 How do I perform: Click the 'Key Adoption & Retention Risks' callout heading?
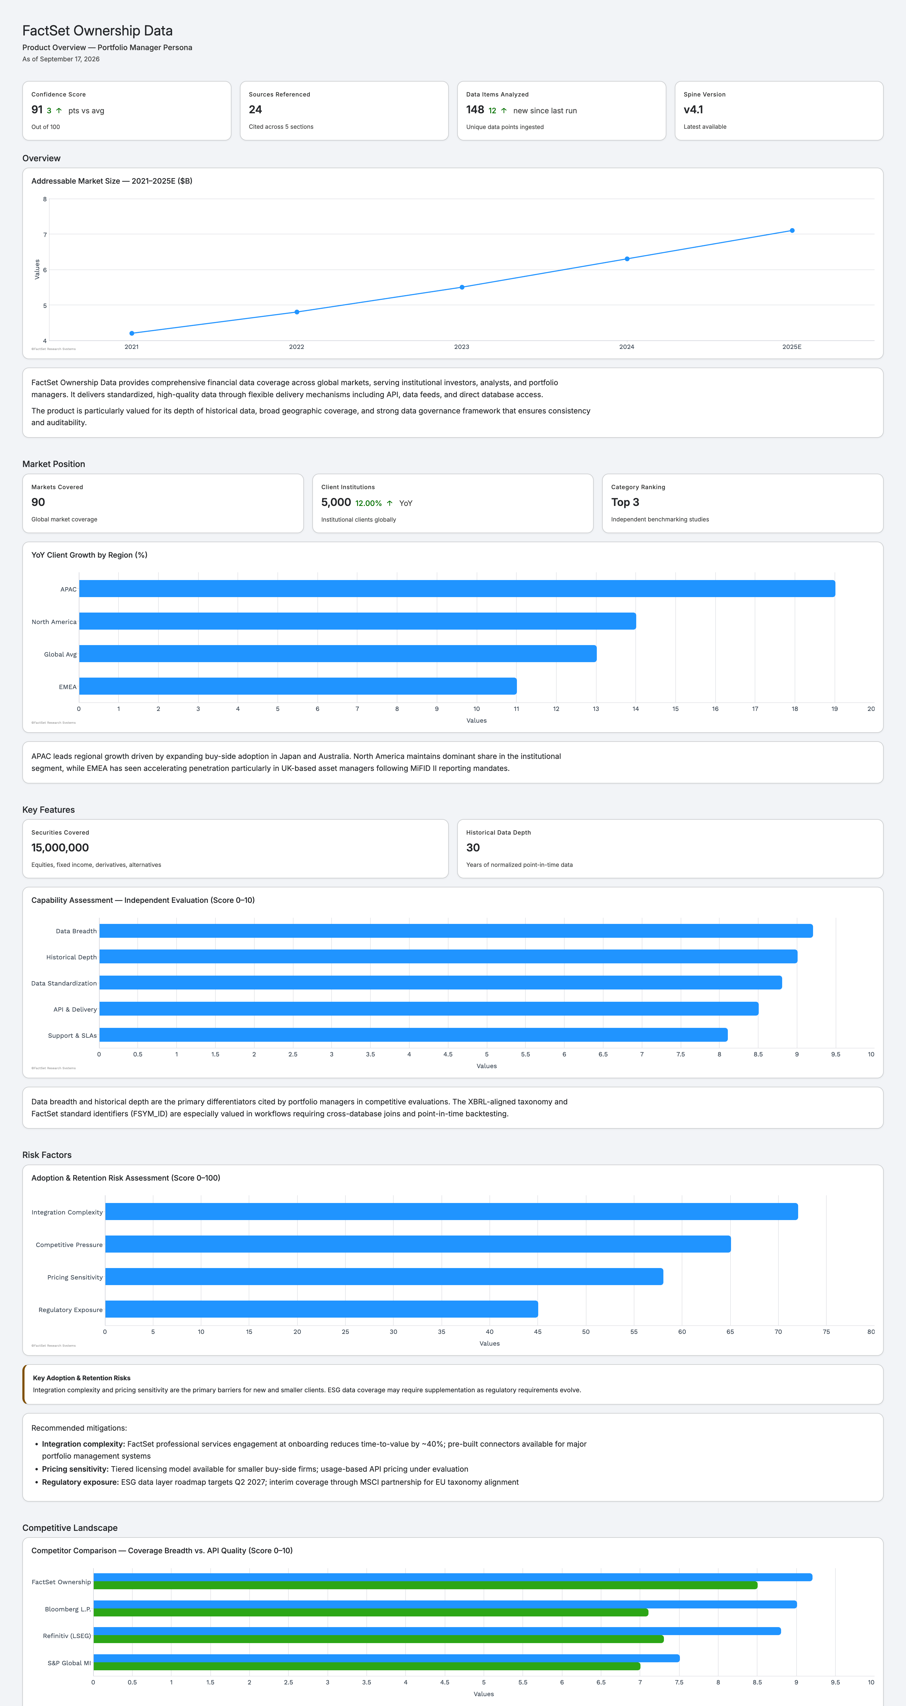[x=81, y=1378]
